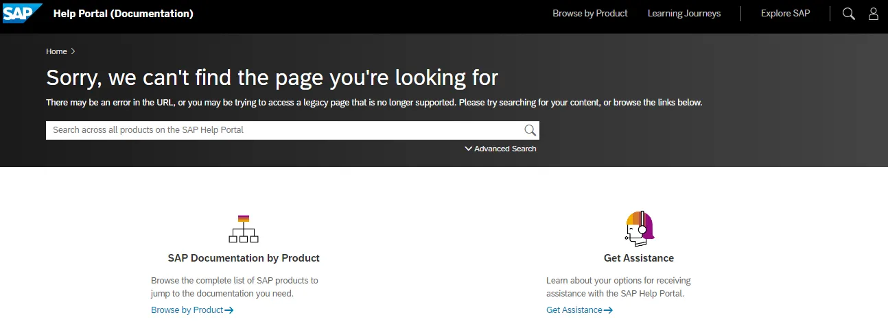888x328 pixels.
Task: Open the header search magnifier icon
Action: click(848, 14)
